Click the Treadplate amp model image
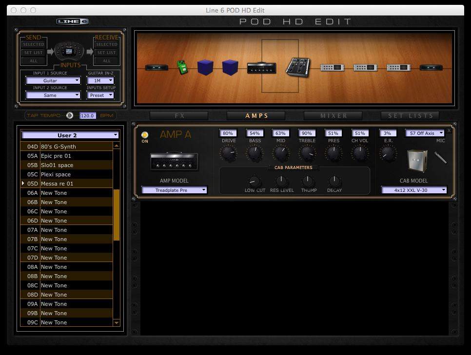Screen dimensions: 471x355 pyautogui.click(x=174, y=161)
